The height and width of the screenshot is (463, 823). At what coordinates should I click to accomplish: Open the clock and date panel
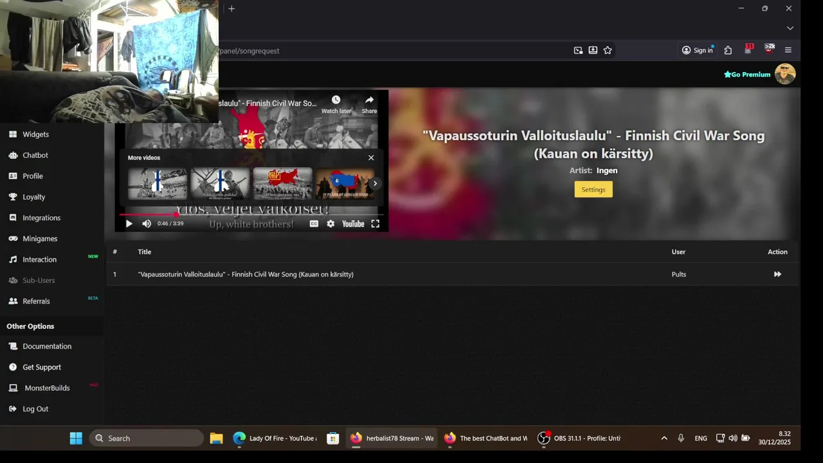773,438
